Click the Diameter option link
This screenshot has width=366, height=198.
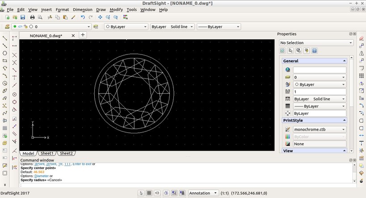tap(42, 176)
